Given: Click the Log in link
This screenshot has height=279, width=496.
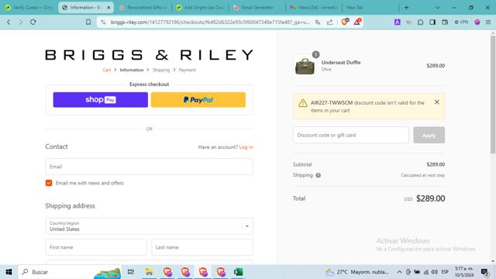Looking at the screenshot, I should click(246, 147).
